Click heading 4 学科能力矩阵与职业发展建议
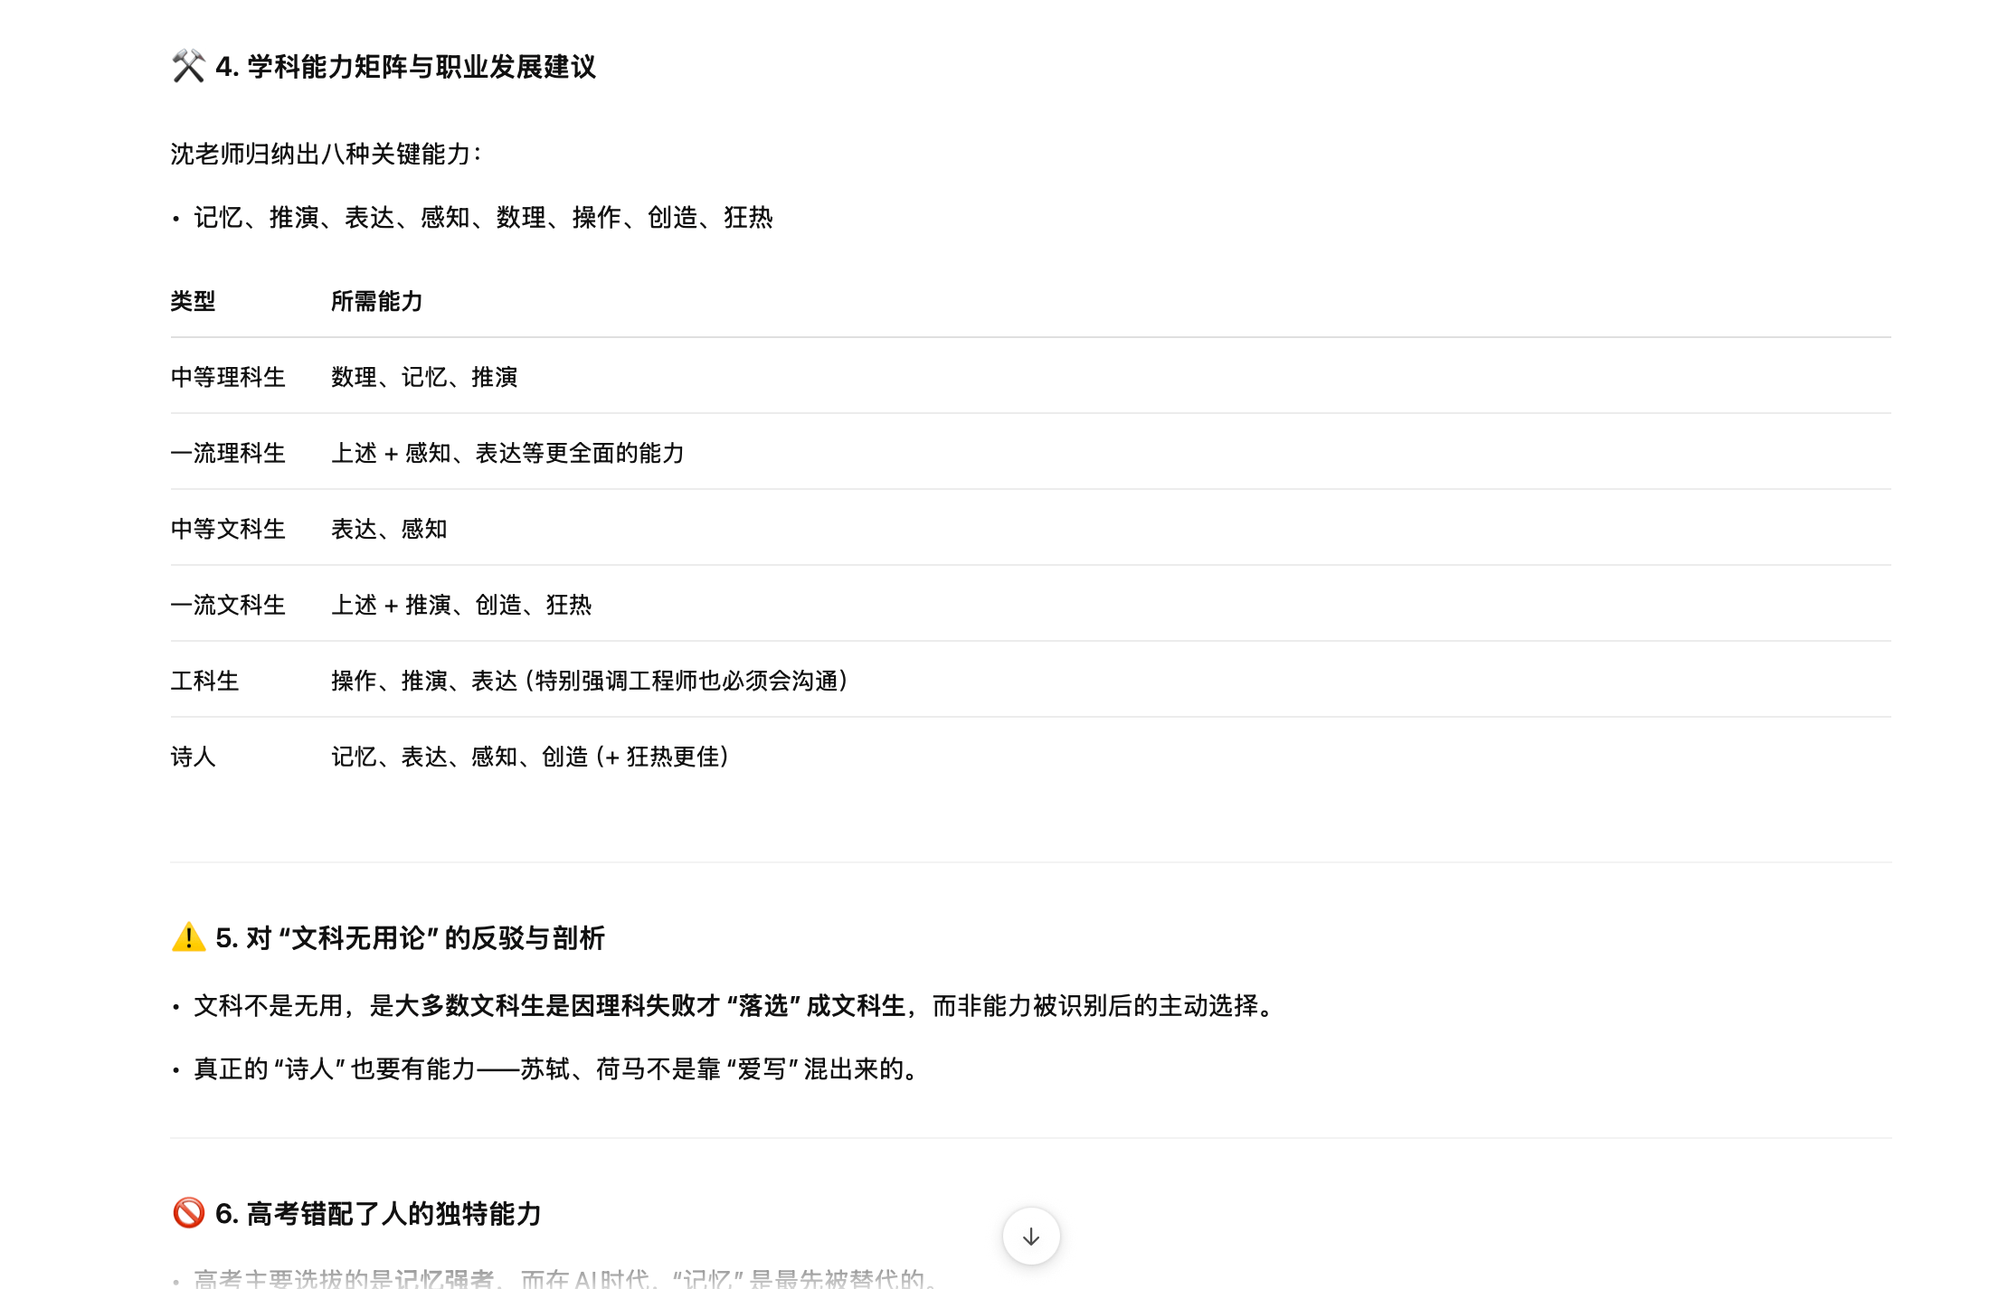Viewport: 2008px width, 1289px height. pyautogui.click(x=405, y=66)
